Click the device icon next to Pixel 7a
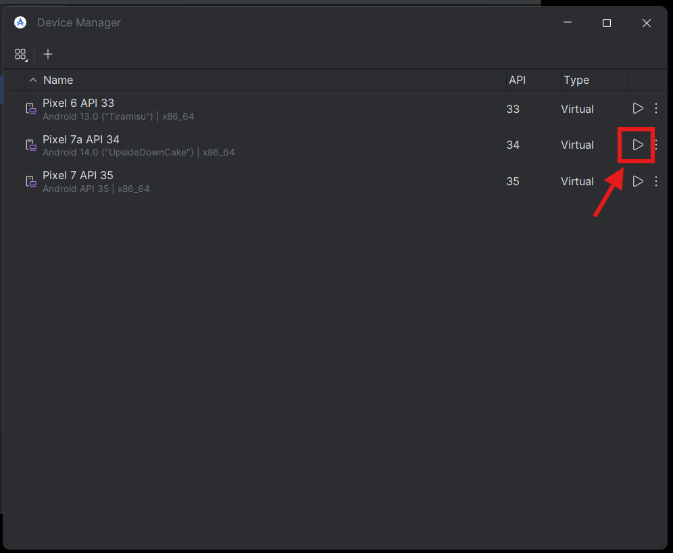673x553 pixels. pyautogui.click(x=31, y=145)
